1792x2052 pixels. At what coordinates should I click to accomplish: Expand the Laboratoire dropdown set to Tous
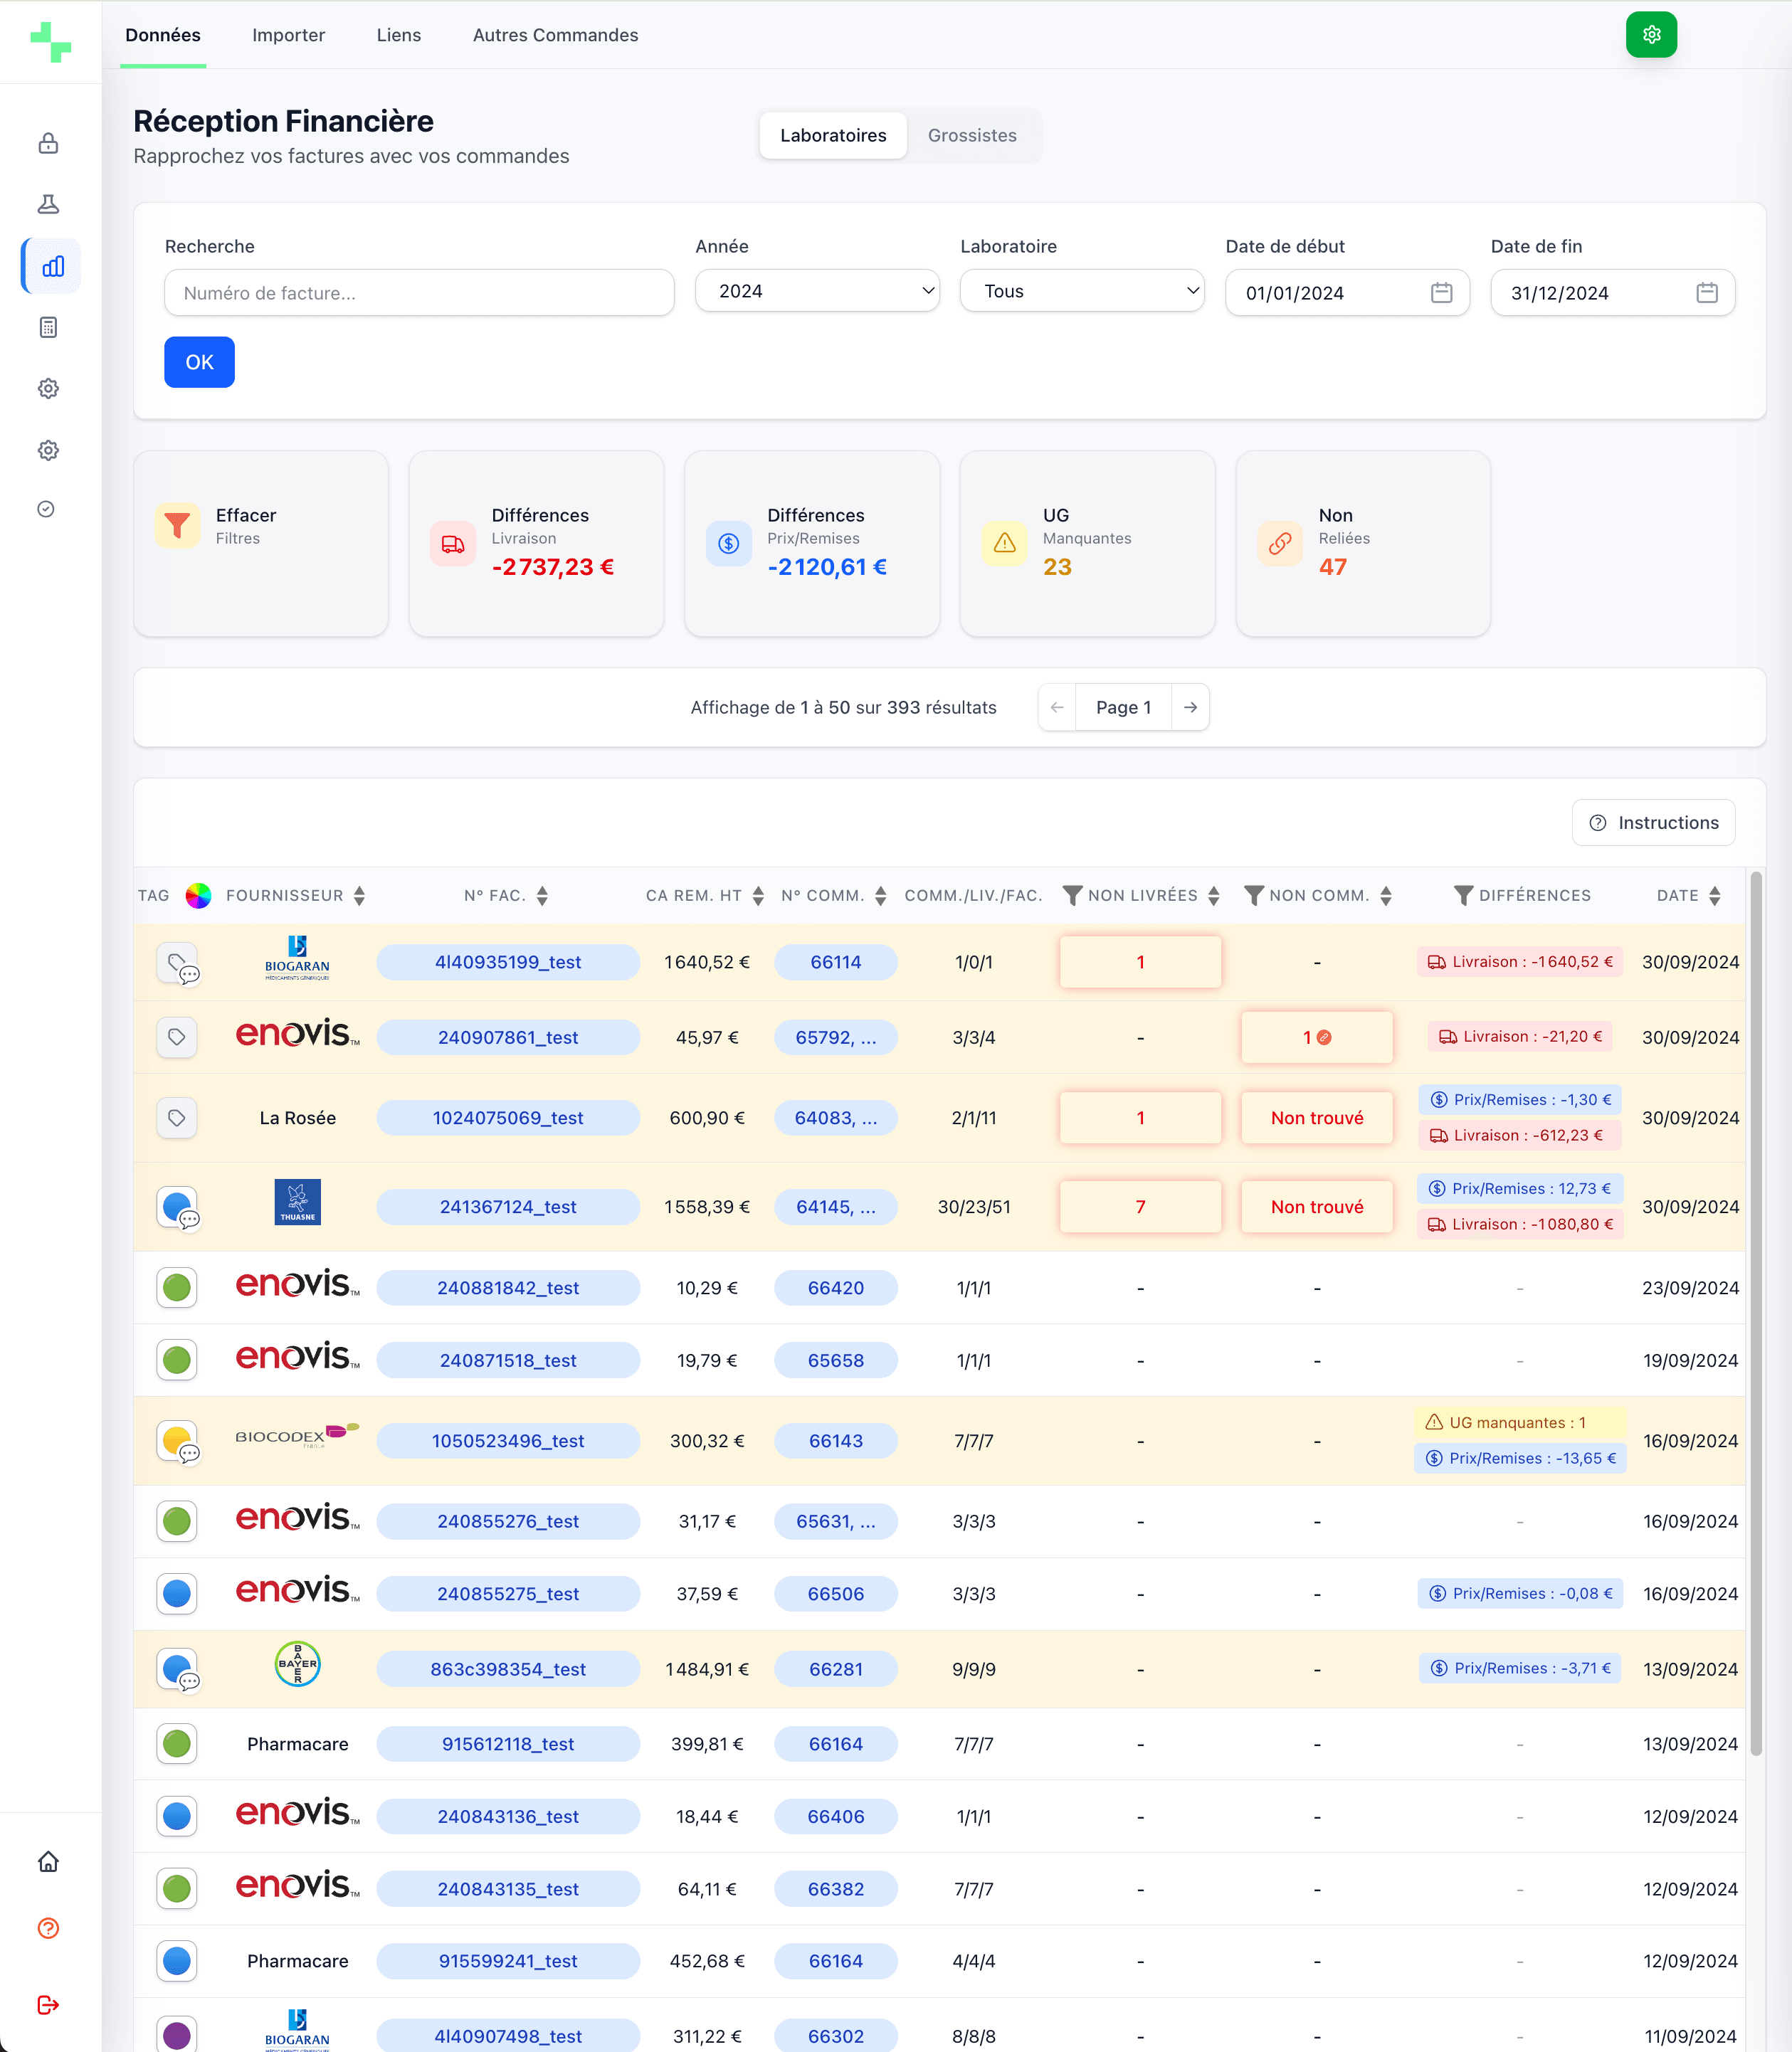(x=1082, y=291)
